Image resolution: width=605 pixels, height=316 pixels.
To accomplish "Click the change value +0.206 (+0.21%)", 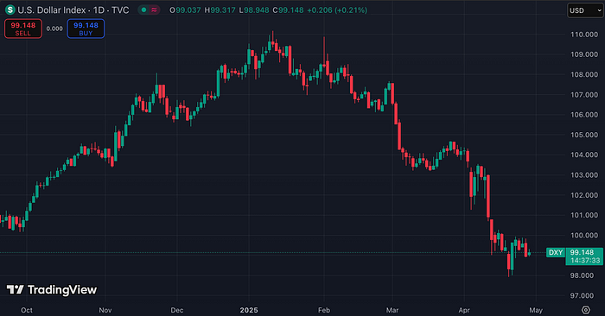I will click(x=337, y=10).
